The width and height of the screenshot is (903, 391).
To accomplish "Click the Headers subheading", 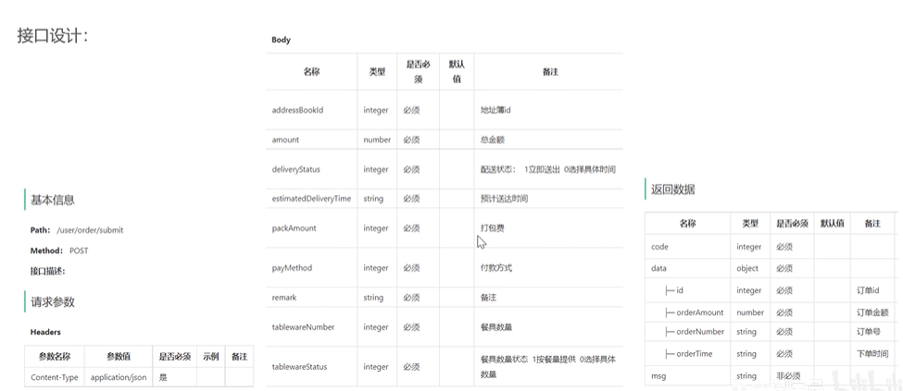I will point(45,332).
